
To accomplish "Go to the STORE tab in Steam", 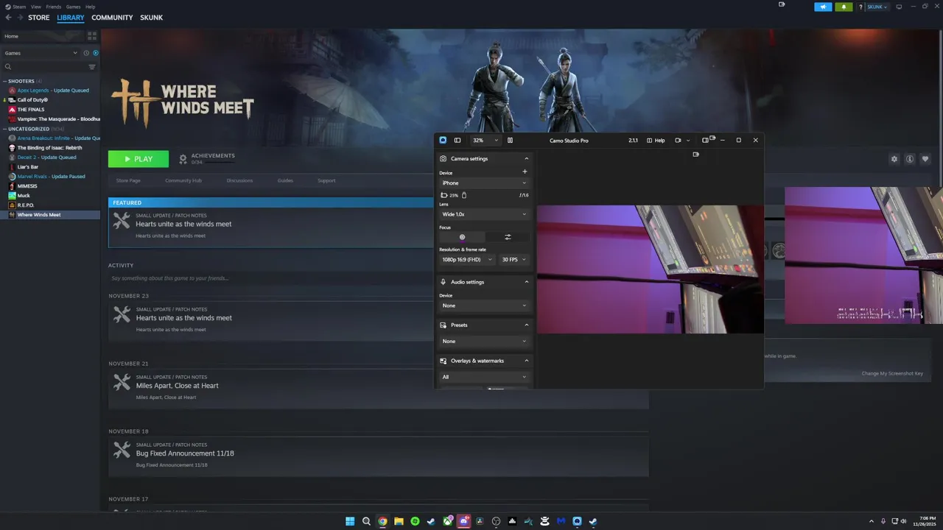I will (x=39, y=18).
